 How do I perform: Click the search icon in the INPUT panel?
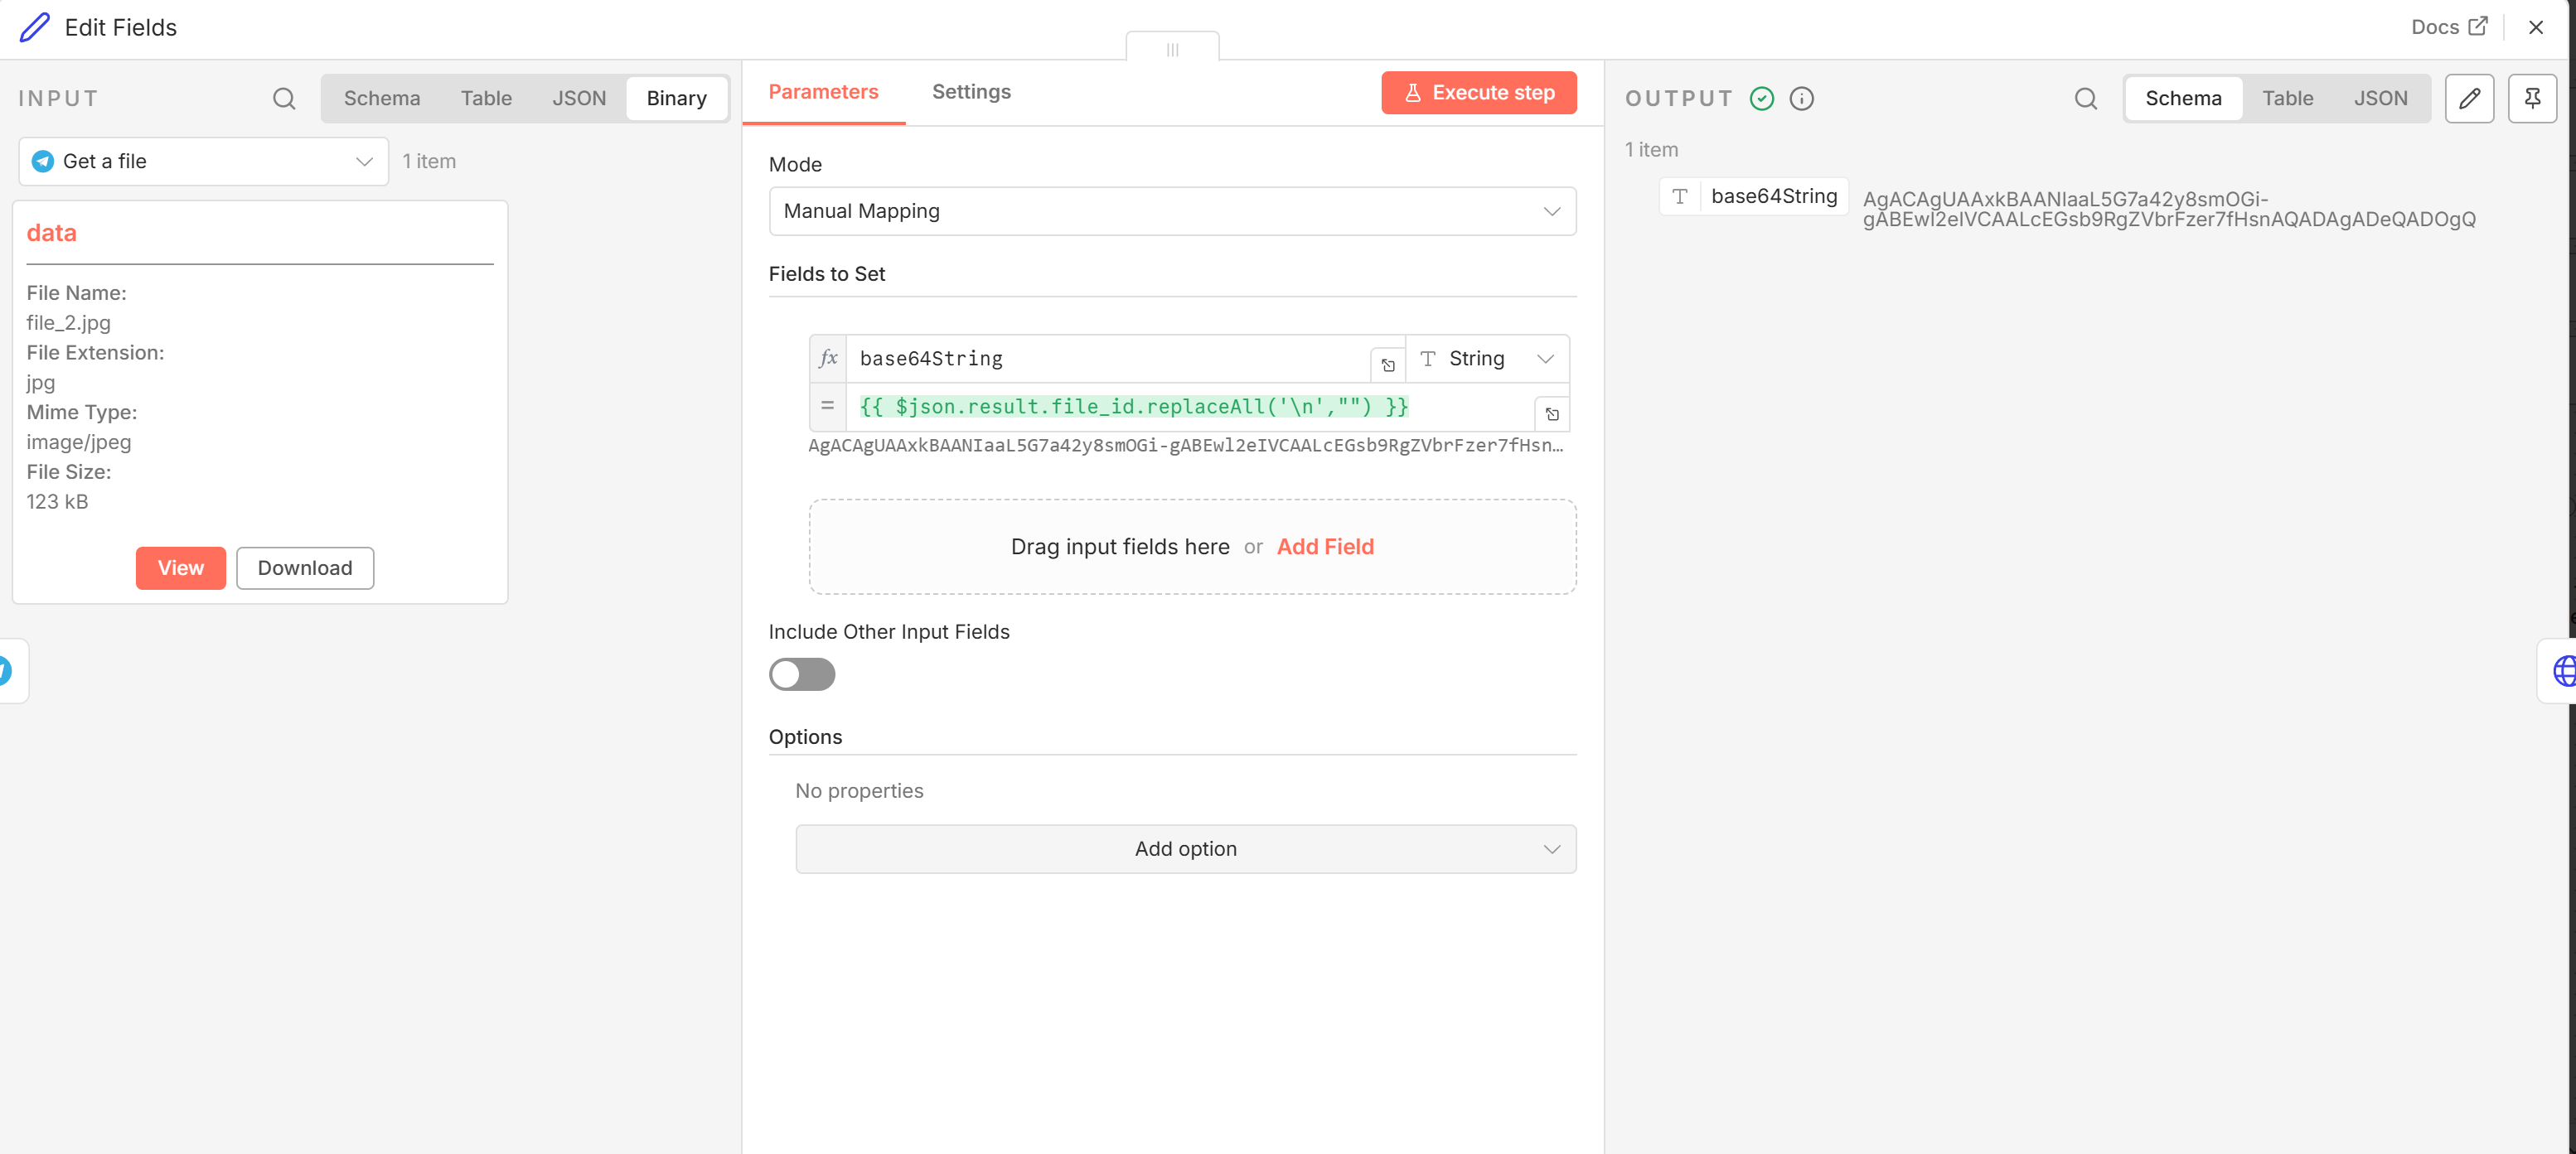click(x=284, y=98)
